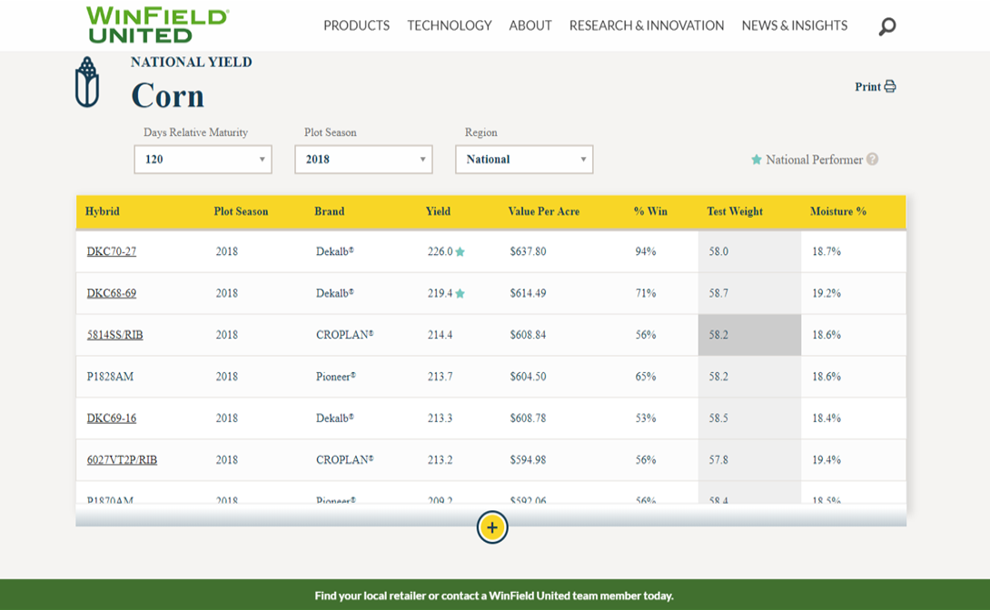
Task: Open the Products menu
Action: 356,25
